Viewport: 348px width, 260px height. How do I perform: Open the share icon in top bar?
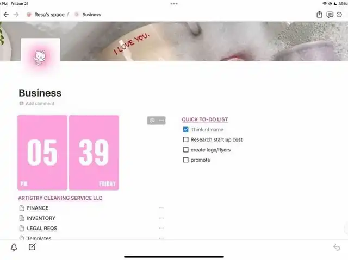pos(319,15)
